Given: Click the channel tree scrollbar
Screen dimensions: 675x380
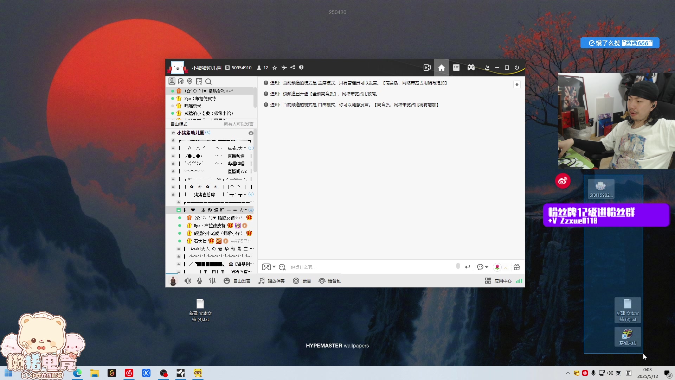Looking at the screenshot, I should [x=255, y=151].
